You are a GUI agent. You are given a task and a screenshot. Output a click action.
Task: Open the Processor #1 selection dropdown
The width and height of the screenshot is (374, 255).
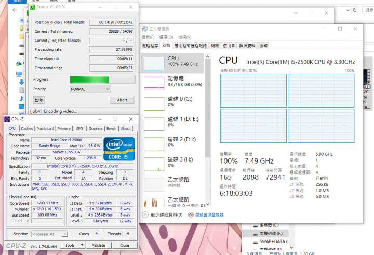point(50,234)
